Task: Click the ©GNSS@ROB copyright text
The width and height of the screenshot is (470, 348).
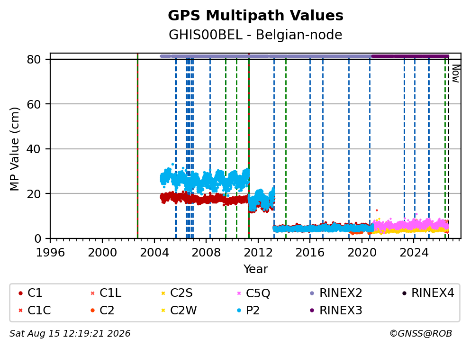Action: (421, 333)
